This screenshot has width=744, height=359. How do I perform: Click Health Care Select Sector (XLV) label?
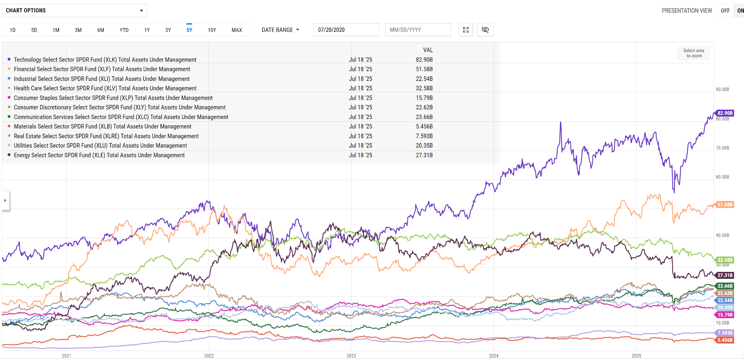[x=105, y=88]
